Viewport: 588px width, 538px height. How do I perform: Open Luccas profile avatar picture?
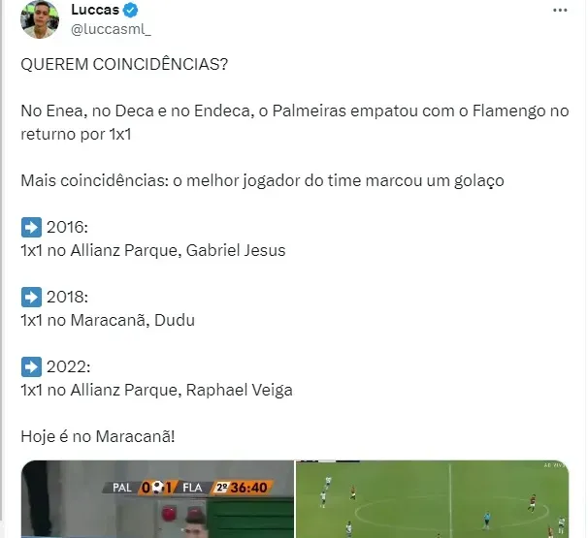coord(40,19)
